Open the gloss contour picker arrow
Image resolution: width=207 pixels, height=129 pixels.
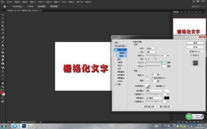[150, 86]
